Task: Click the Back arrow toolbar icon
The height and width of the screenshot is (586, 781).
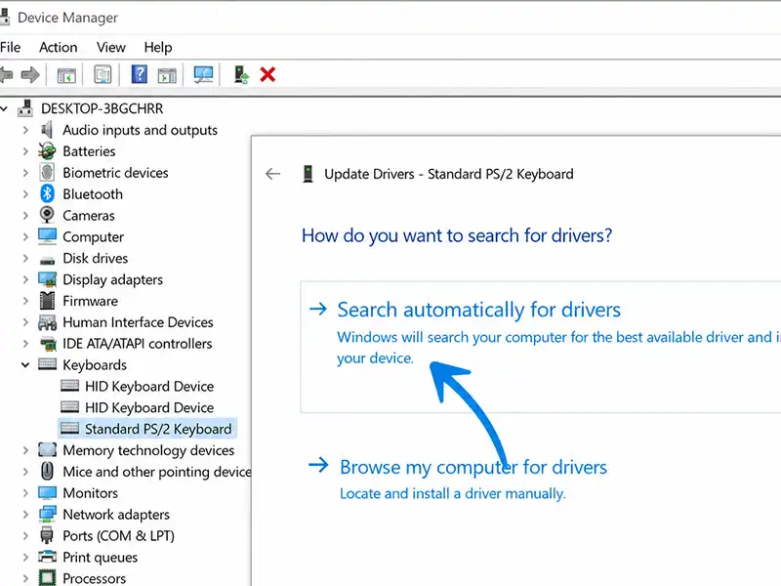Action: 6,75
